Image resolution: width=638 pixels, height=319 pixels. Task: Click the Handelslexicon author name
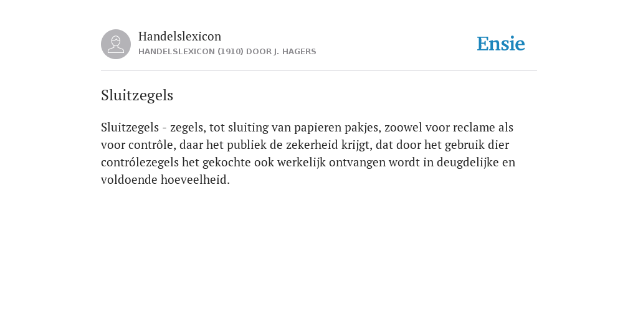tap(180, 37)
